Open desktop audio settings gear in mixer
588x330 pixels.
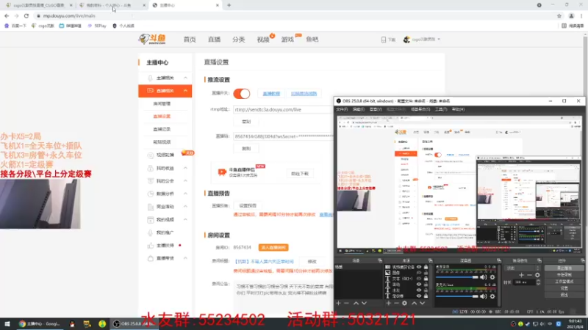[x=492, y=277]
